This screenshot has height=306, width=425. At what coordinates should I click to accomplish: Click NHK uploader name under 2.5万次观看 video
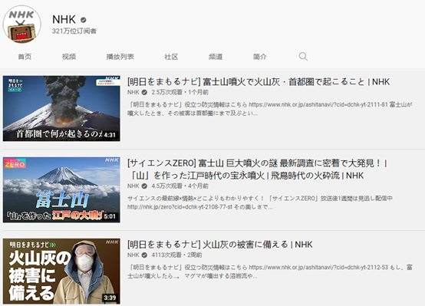point(133,93)
